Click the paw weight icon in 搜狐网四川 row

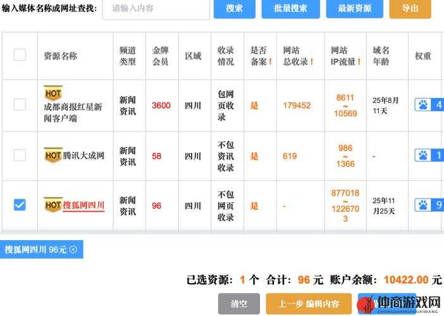(x=422, y=205)
